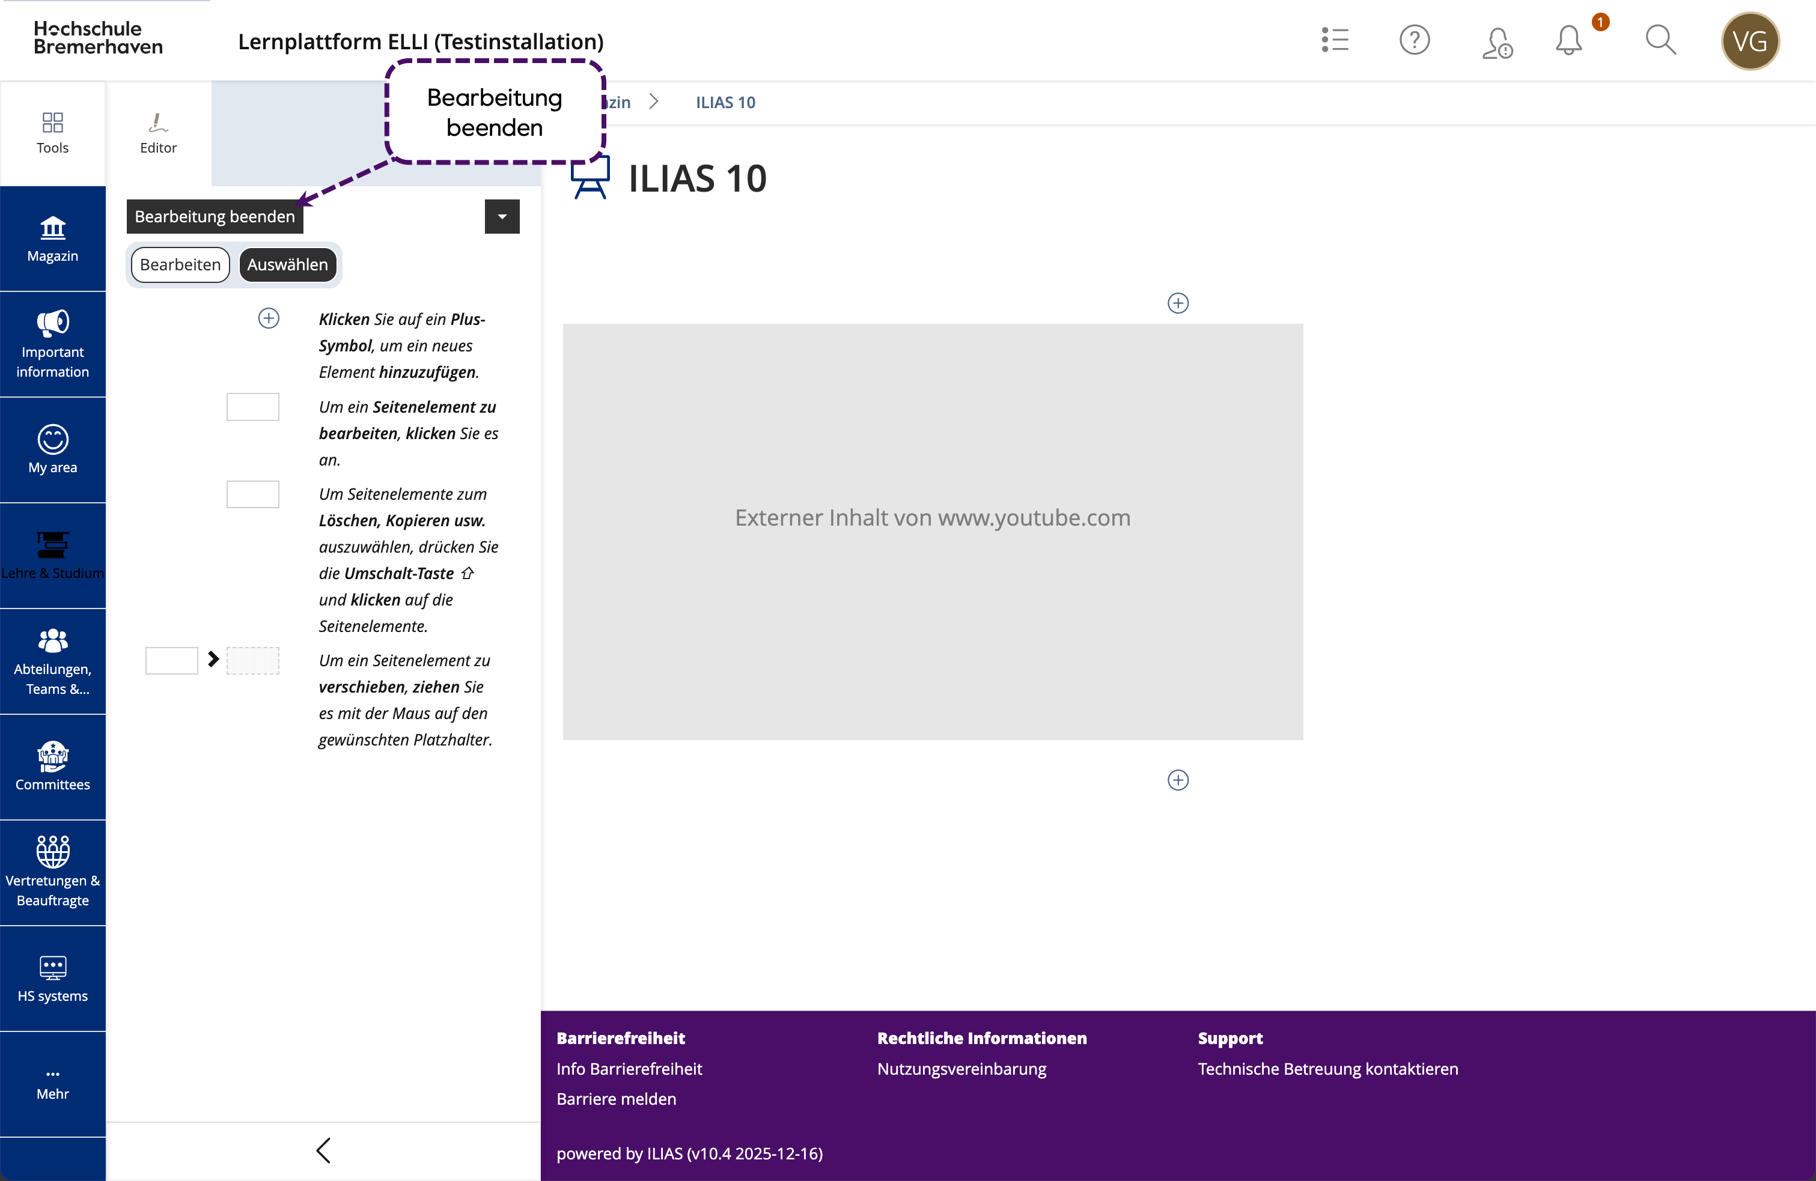Open the VG user avatar menu

[x=1750, y=41]
